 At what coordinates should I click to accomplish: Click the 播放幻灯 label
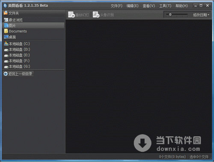click(x=82, y=15)
